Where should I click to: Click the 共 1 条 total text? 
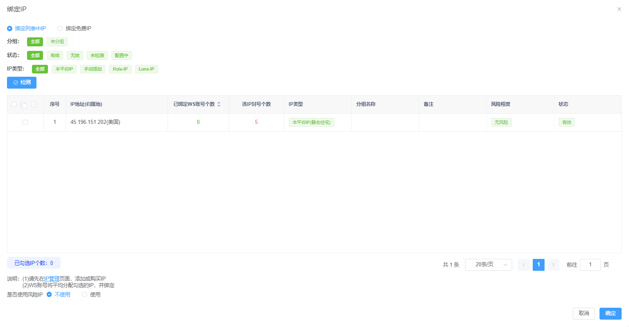pyautogui.click(x=451, y=265)
